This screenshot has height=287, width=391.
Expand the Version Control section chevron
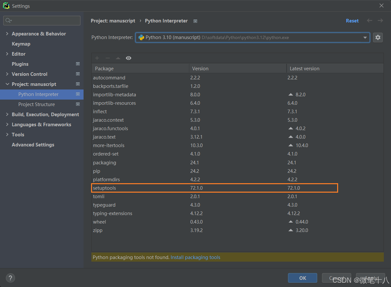coord(7,74)
